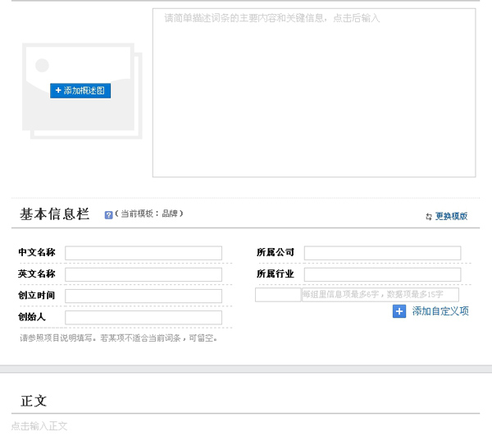Click the custom item value field

(380, 295)
